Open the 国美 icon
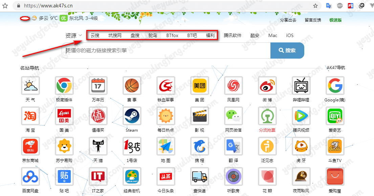The image size is (374, 196). click(64, 116)
